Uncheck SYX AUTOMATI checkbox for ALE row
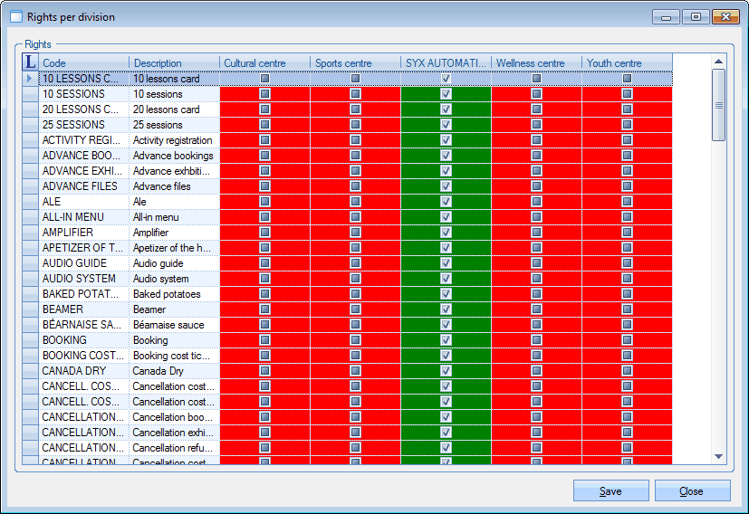Screen dimensions: 749x514 click(446, 202)
